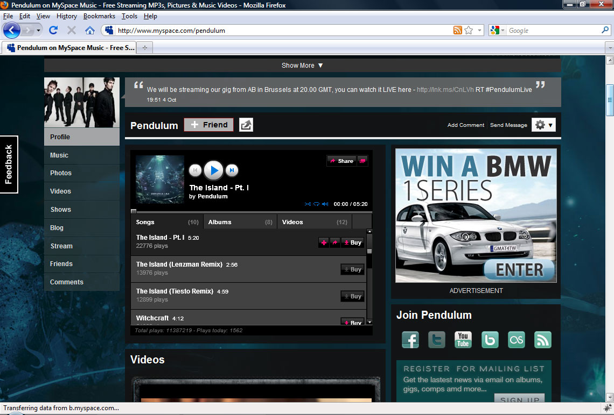This screenshot has width=614, height=415.
Task: Open the File menu
Action: click(8, 16)
